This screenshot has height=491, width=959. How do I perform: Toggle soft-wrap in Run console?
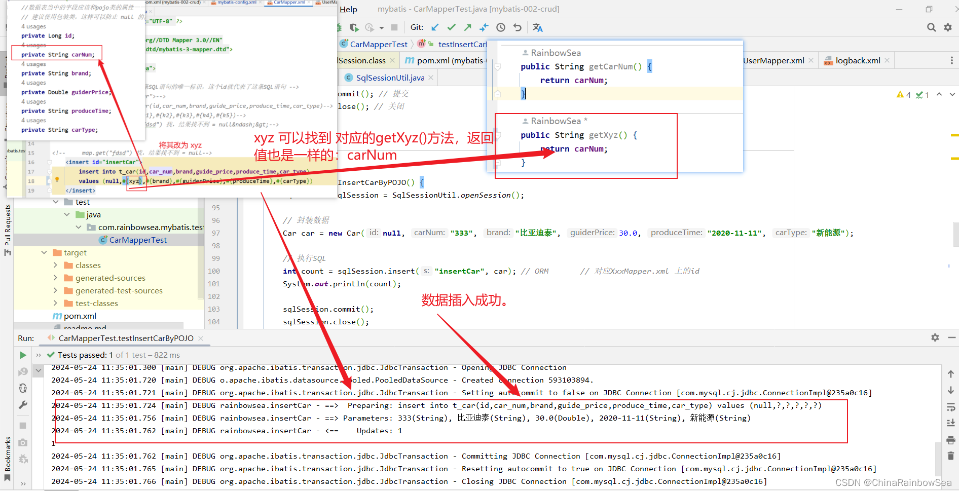[x=951, y=407]
